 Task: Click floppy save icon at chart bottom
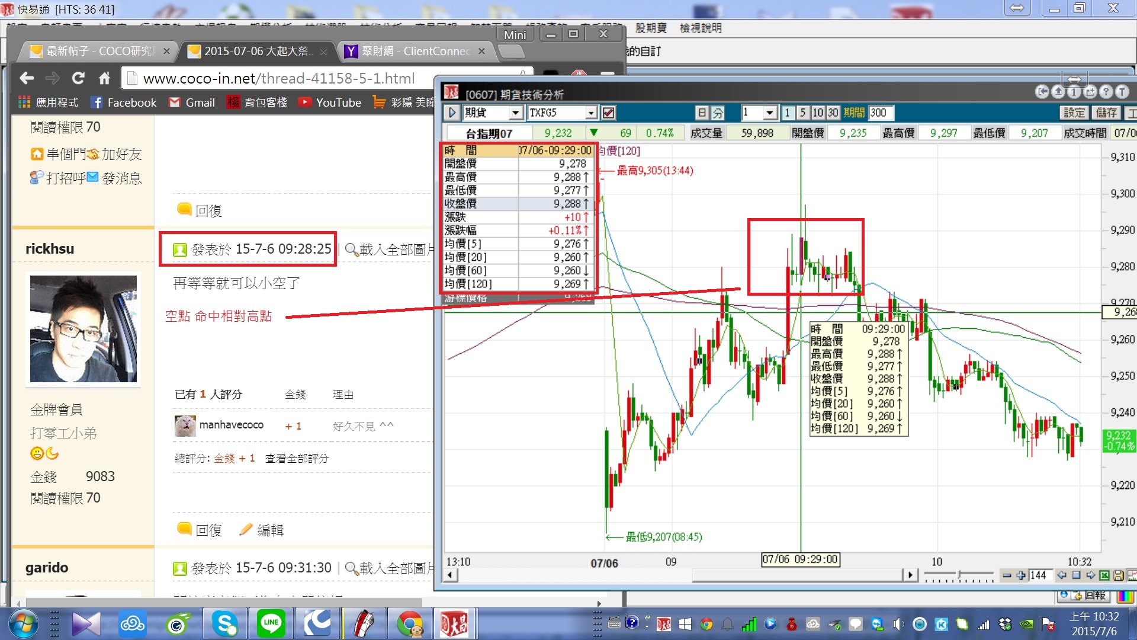pos(1119,575)
